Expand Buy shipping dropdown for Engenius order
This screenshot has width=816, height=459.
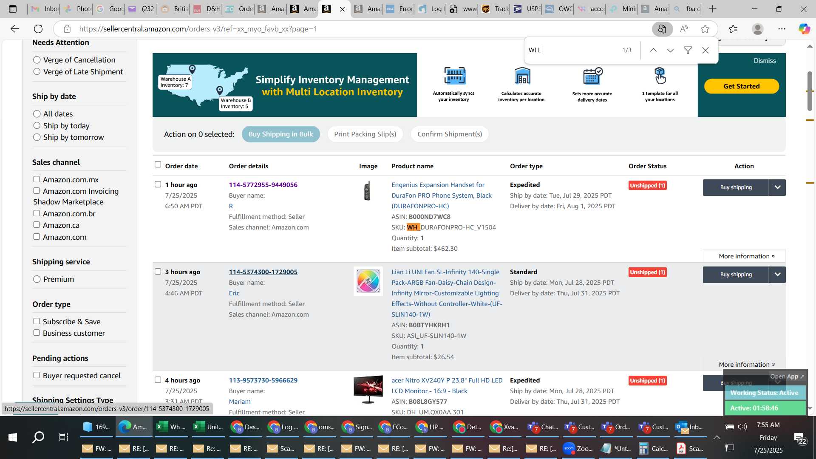click(x=777, y=187)
